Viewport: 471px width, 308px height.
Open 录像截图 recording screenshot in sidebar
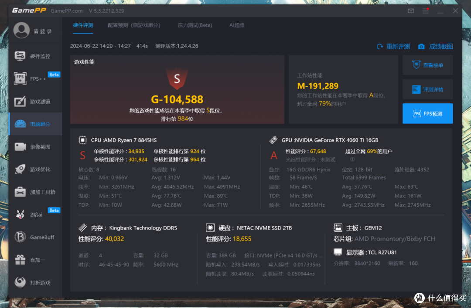(35, 147)
